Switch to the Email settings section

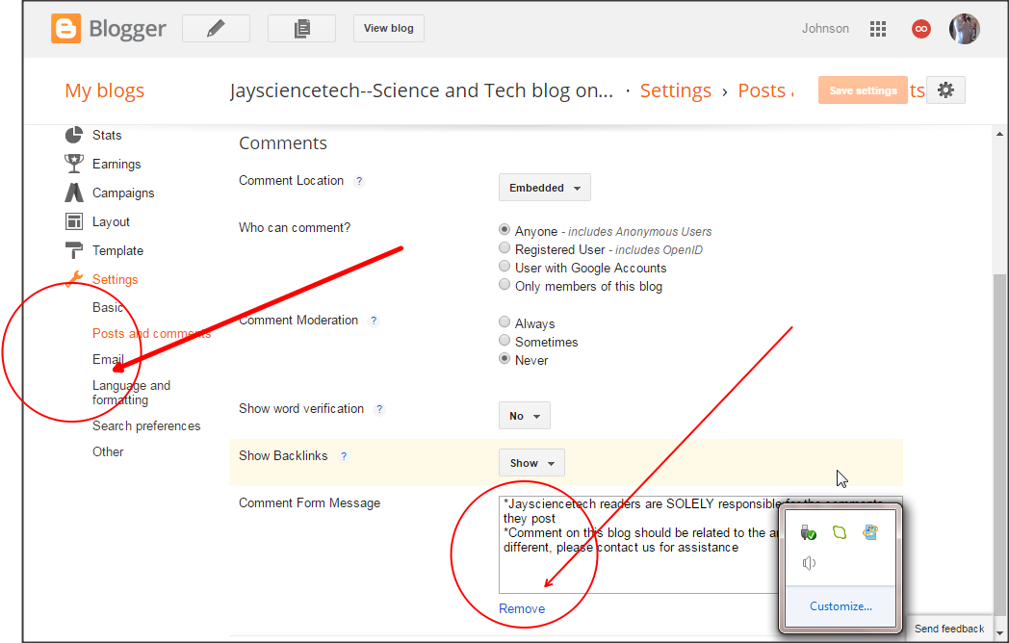tap(109, 359)
